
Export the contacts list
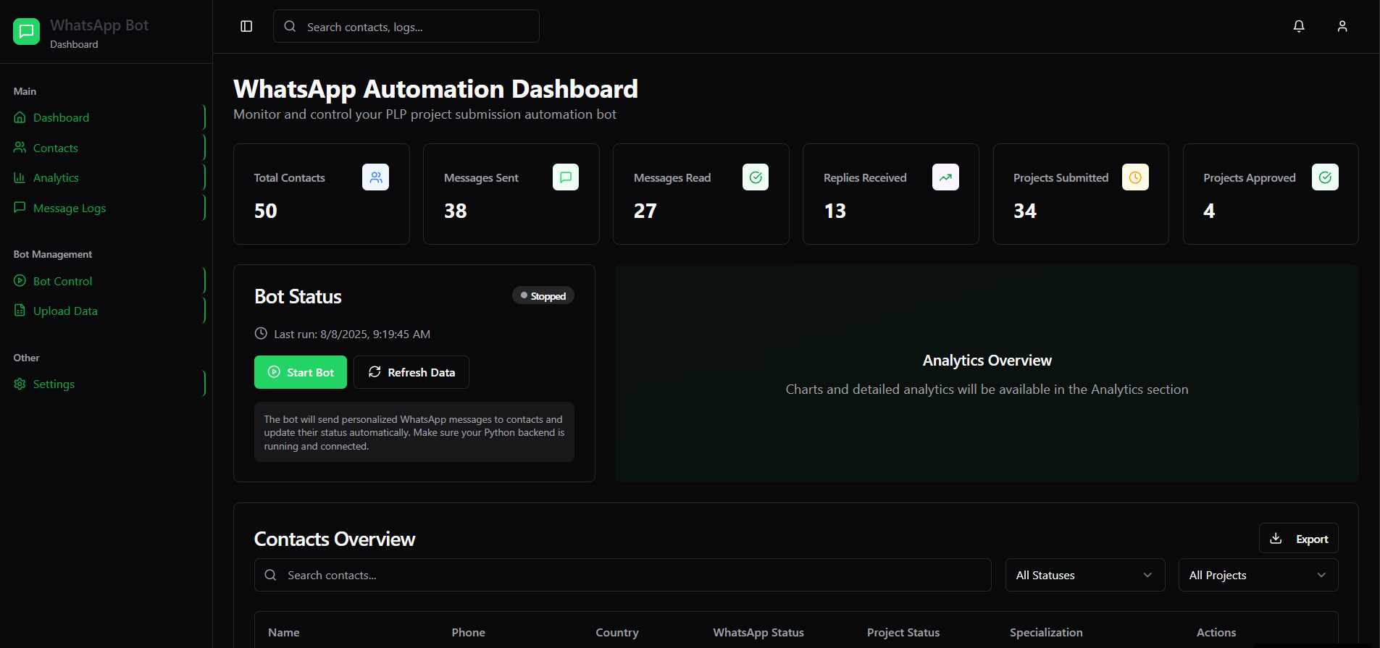[1299, 539]
